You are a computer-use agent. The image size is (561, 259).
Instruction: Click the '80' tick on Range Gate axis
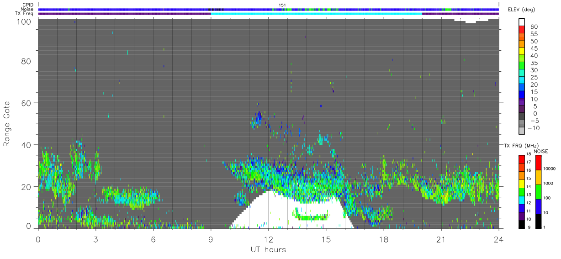26,61
